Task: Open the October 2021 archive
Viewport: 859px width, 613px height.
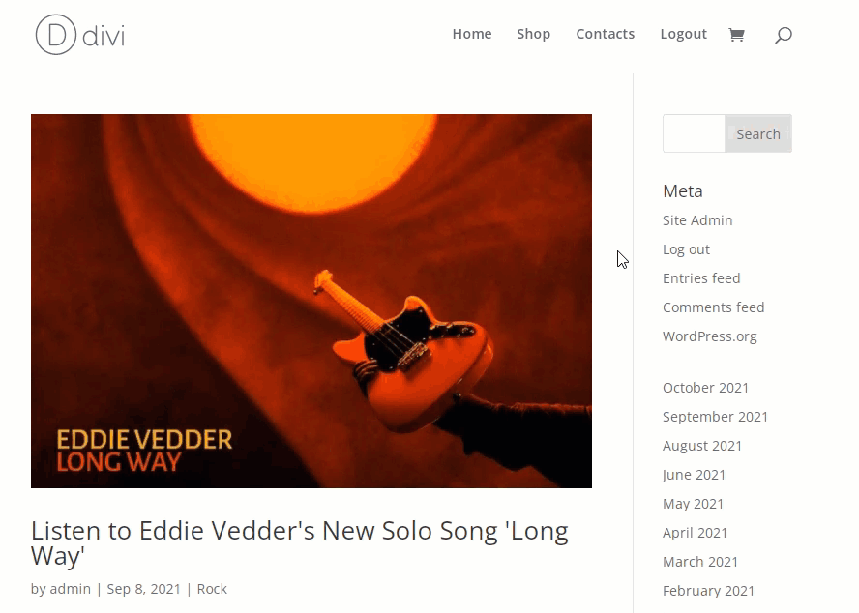Action: pyautogui.click(x=705, y=388)
